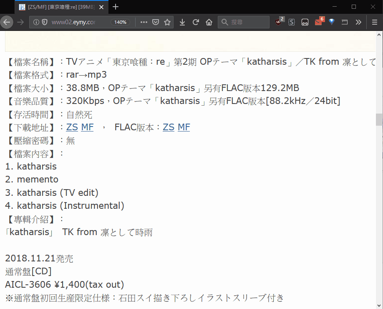Select the 東京喰種:re browser tab
The height and width of the screenshot is (309, 383).
click(61, 7)
